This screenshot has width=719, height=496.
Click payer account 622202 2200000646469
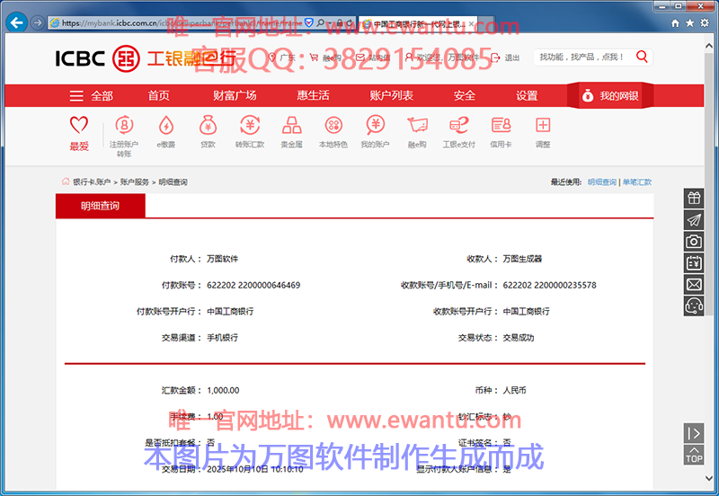pos(253,285)
